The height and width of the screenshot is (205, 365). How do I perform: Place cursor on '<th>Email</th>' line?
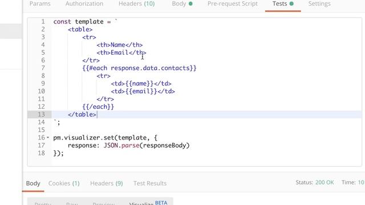[121, 52]
